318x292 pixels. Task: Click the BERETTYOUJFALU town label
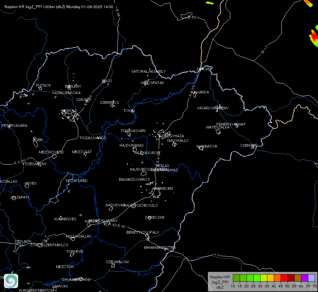[x=143, y=232]
